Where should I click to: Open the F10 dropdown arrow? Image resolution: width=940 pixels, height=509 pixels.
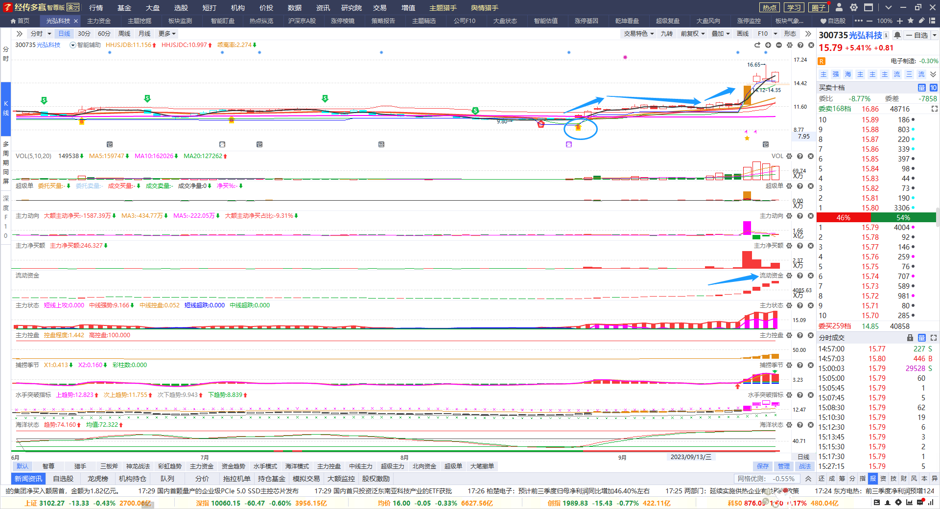click(775, 34)
